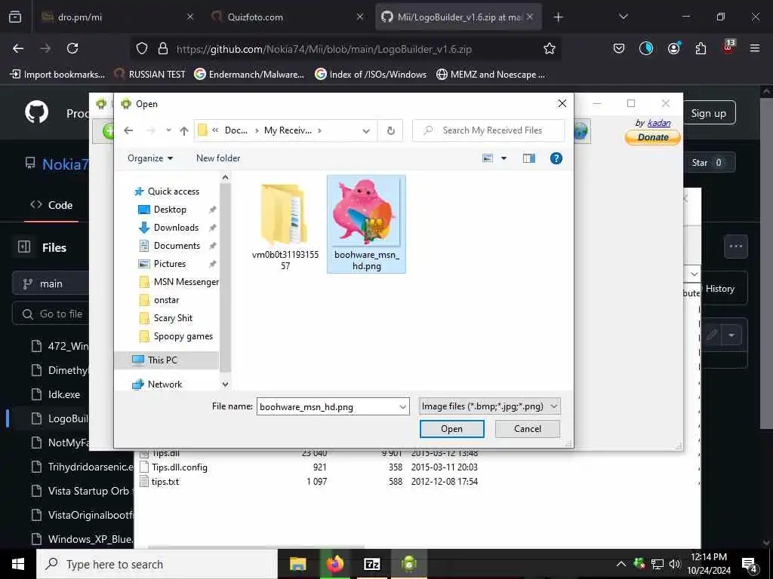Open the main branch selector
The height and width of the screenshot is (579, 773).
(x=51, y=283)
